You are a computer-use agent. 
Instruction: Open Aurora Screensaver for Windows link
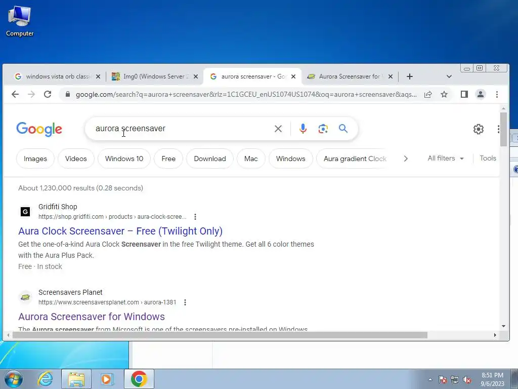92,317
